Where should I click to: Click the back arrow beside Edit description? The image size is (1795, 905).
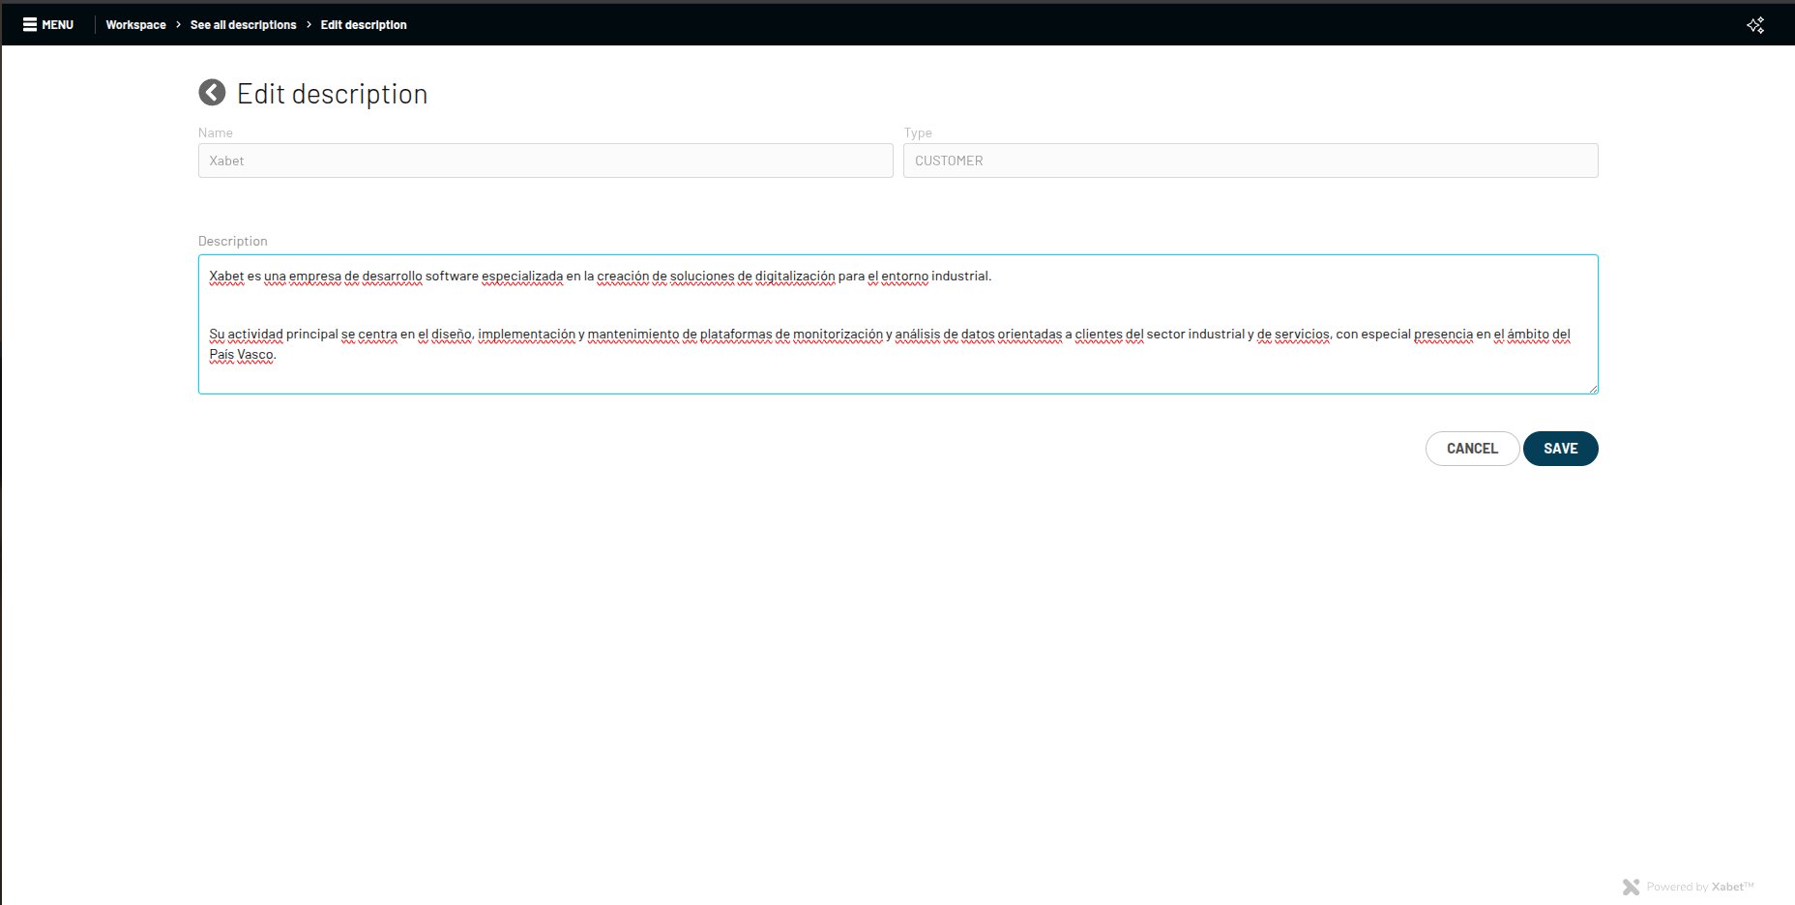(212, 93)
